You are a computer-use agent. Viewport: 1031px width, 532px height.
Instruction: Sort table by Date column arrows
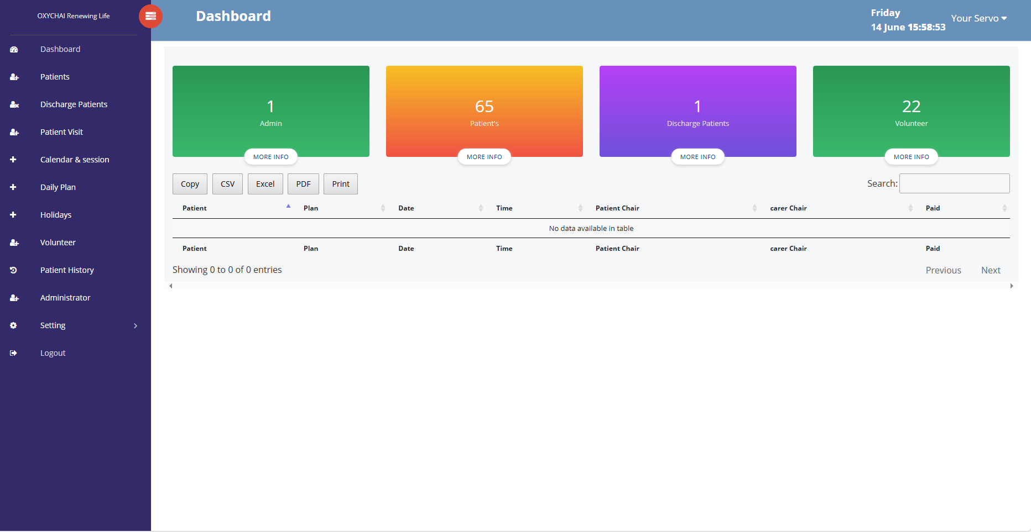(481, 208)
